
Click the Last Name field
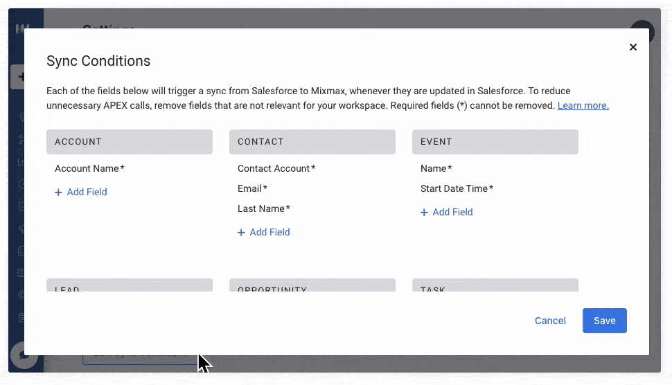263,208
